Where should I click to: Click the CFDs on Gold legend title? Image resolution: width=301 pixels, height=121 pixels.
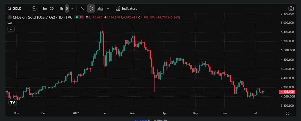coord(43,17)
